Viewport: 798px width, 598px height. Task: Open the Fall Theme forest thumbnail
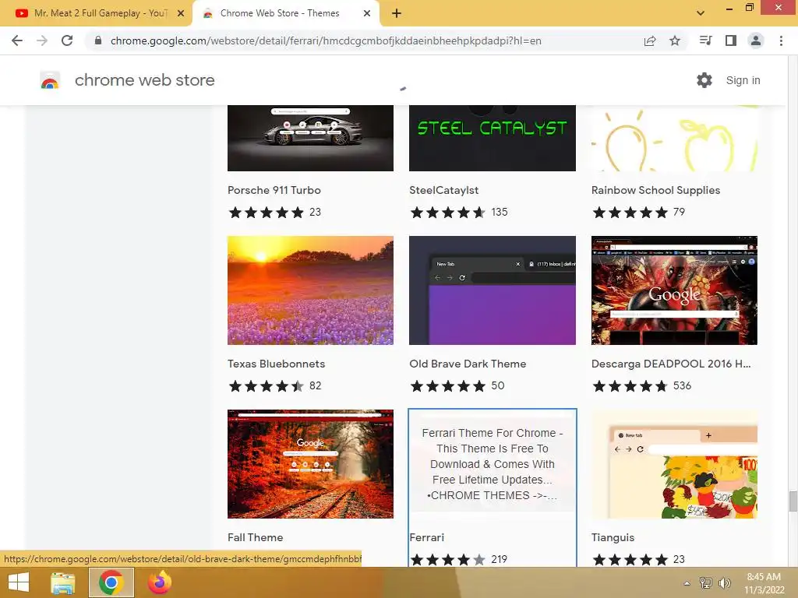(310, 464)
